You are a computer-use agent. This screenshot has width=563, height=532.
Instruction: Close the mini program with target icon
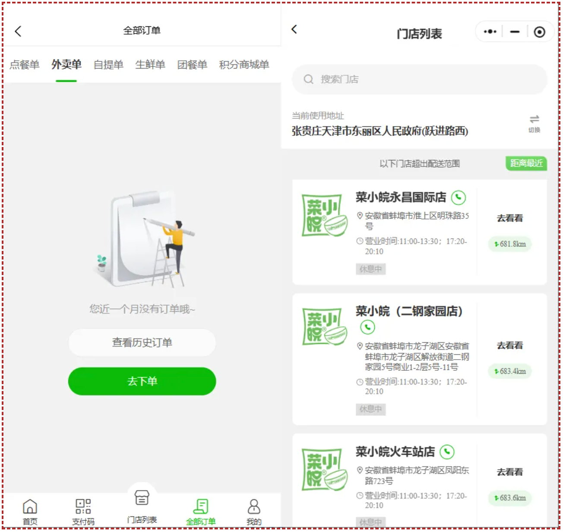[539, 32]
